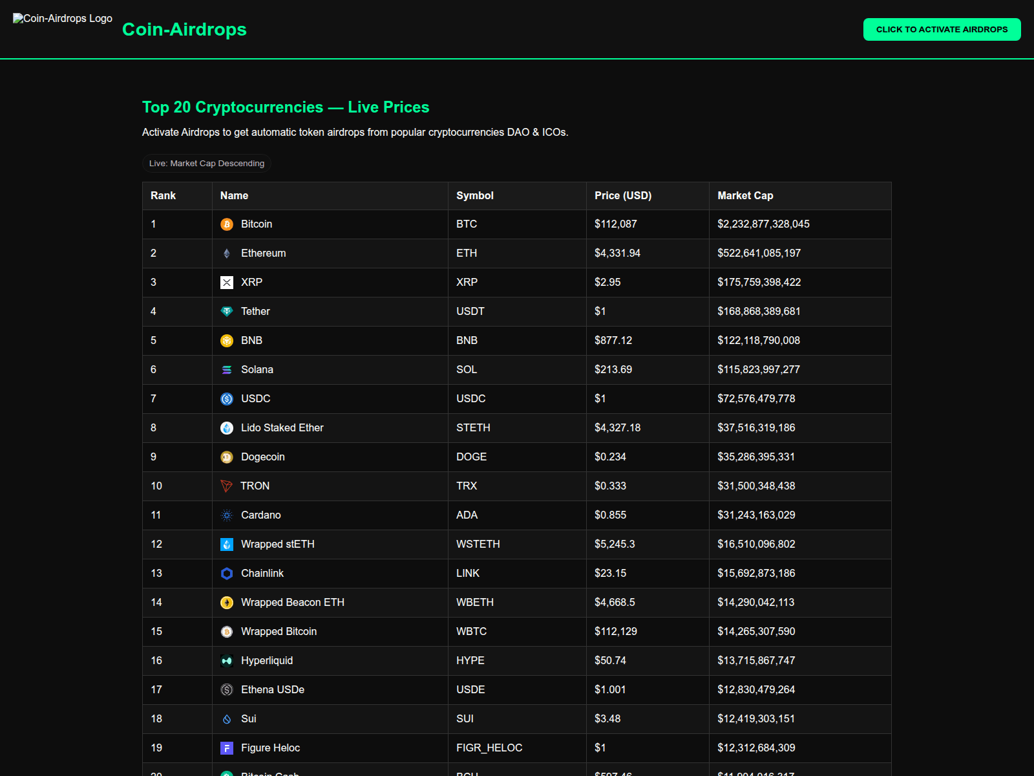Click the Activate Airdrops button

[942, 29]
